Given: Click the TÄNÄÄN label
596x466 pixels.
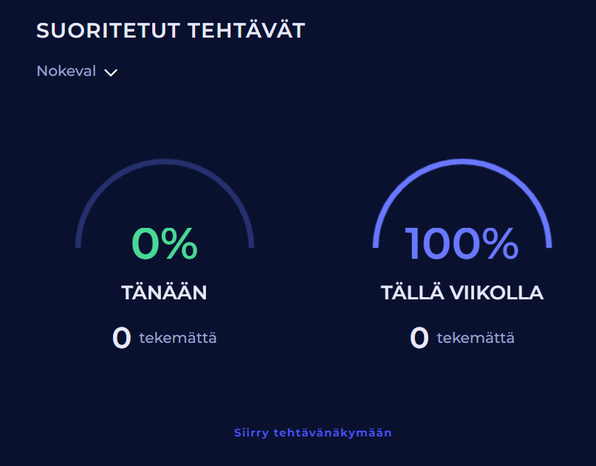Looking at the screenshot, I should pyautogui.click(x=164, y=293).
